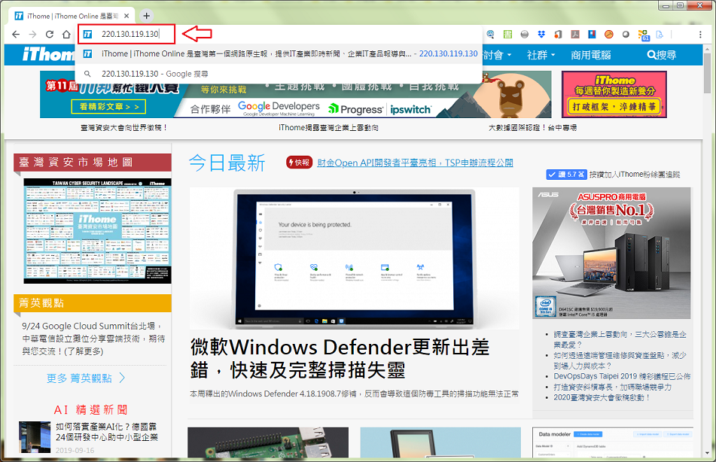Open the 9/24 Google Cloud Summit台北場 article
This screenshot has height=462, width=716.
pyautogui.click(x=93, y=339)
